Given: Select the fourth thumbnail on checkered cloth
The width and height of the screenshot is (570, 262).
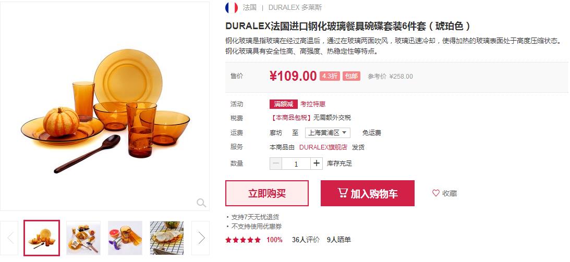Looking at the screenshot, I should (x=167, y=238).
